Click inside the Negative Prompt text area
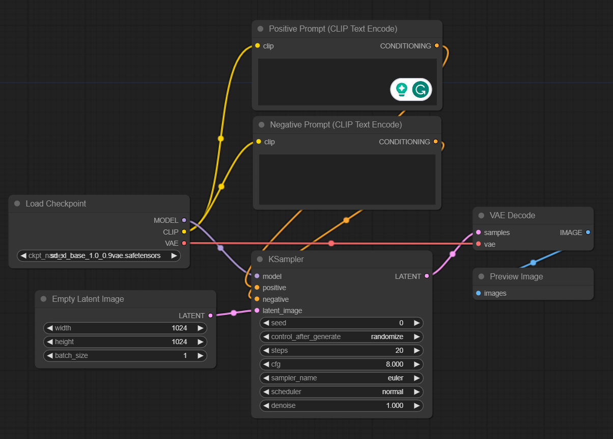This screenshot has width=613, height=439. [x=346, y=178]
